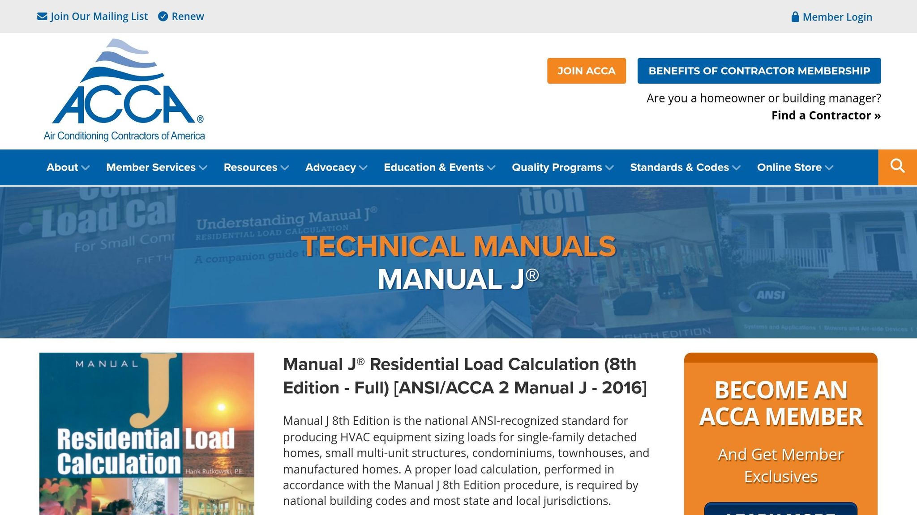Expand the Resources dropdown chevron
Screen dimensions: 917x515
[284, 168]
